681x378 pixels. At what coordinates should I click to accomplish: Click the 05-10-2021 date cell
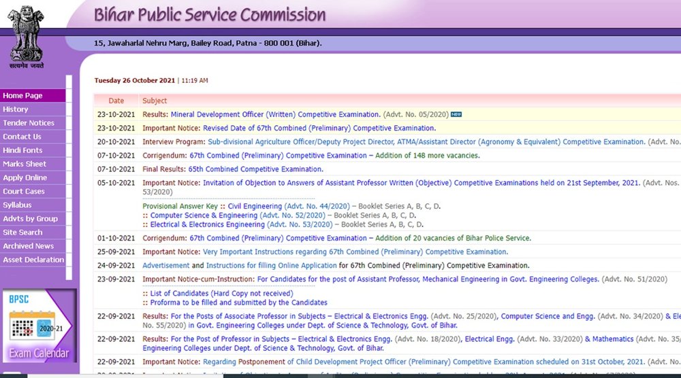[x=116, y=183]
